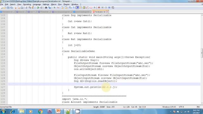Toggle Show All Characters in toolbar
This screenshot has width=203, height=114.
pyautogui.click(x=74, y=8)
